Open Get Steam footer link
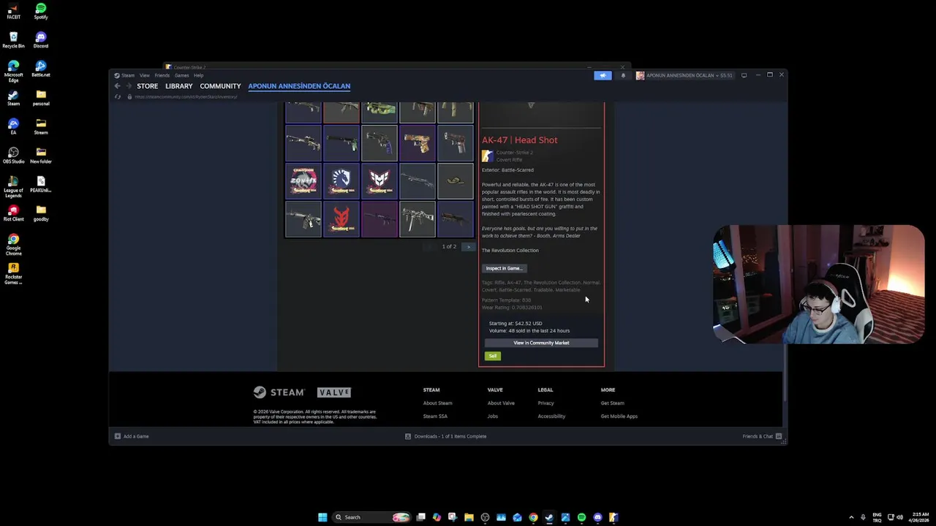This screenshot has height=526, width=936. pyautogui.click(x=612, y=403)
